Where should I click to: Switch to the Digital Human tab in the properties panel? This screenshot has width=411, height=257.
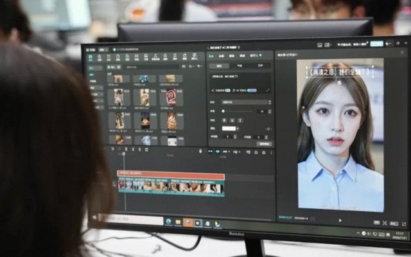[x=256, y=56]
